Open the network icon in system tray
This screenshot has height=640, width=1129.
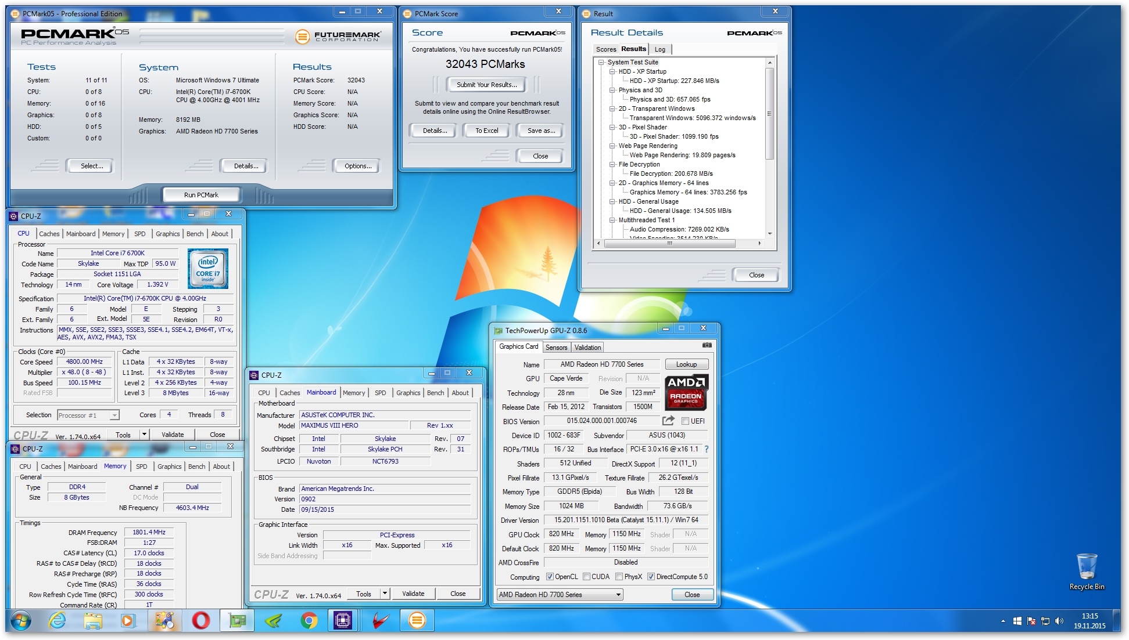click(1045, 621)
